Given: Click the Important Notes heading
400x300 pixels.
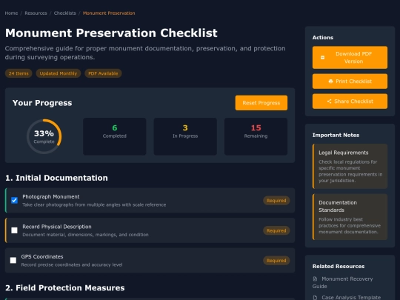Looking at the screenshot, I should 336,136.
